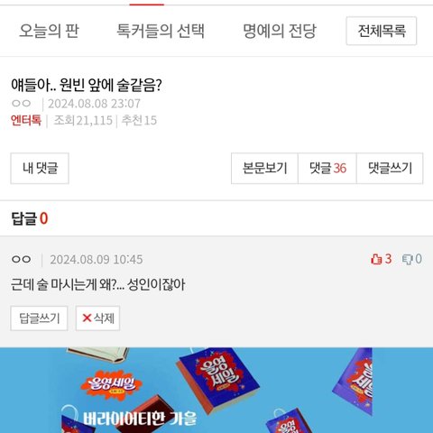Click the thumbs-down icon on the comment

tap(408, 259)
